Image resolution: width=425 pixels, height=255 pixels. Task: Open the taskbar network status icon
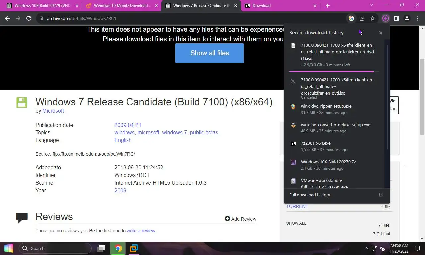point(374,248)
